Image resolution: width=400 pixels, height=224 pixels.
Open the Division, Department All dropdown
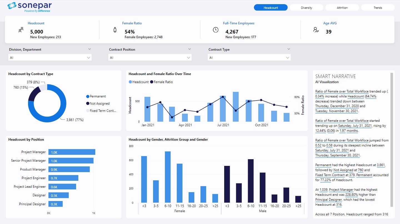coord(50,58)
